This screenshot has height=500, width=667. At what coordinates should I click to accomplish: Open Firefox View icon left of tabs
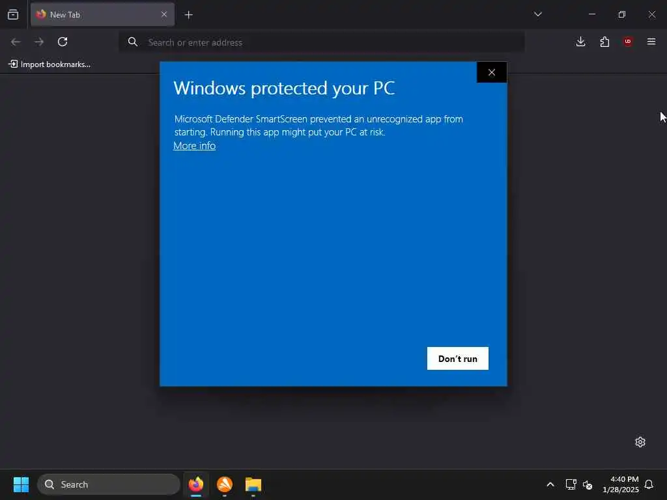(x=13, y=14)
